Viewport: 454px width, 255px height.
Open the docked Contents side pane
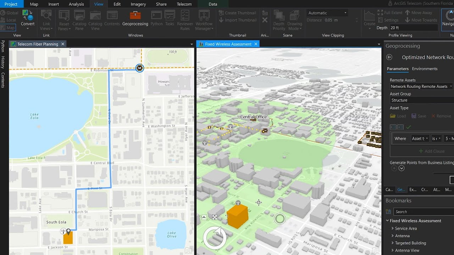click(x=2, y=80)
